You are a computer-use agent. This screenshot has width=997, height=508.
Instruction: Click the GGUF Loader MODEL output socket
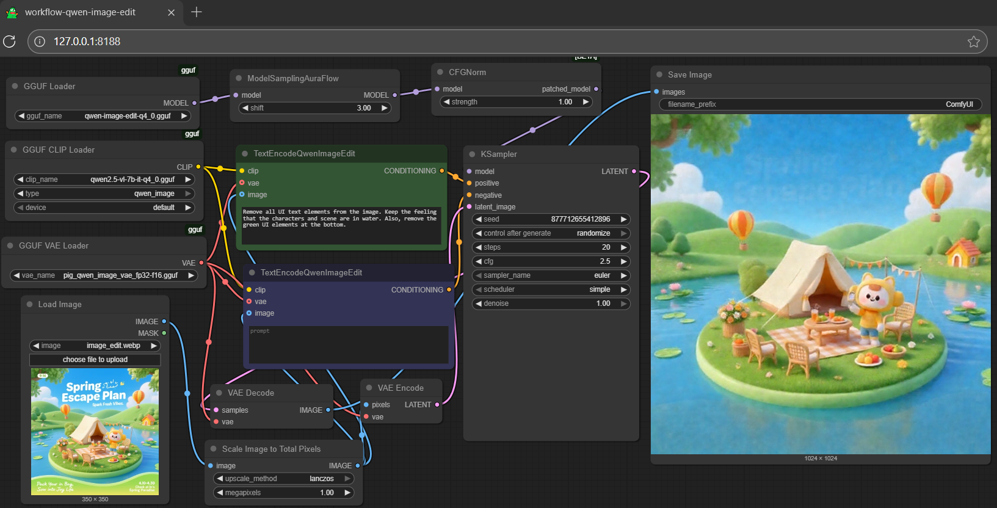click(x=195, y=103)
